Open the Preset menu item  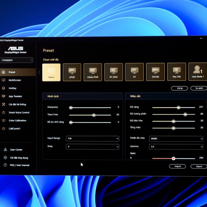18,72
